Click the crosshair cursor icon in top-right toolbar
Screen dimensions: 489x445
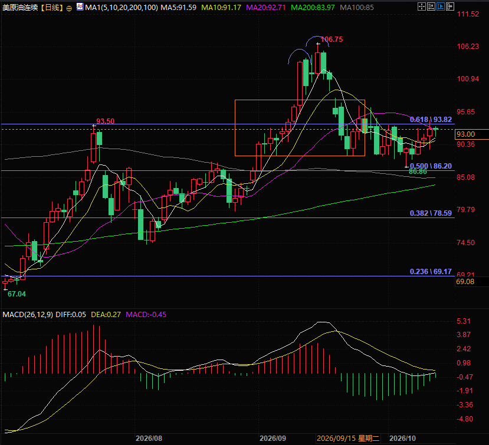point(422,6)
